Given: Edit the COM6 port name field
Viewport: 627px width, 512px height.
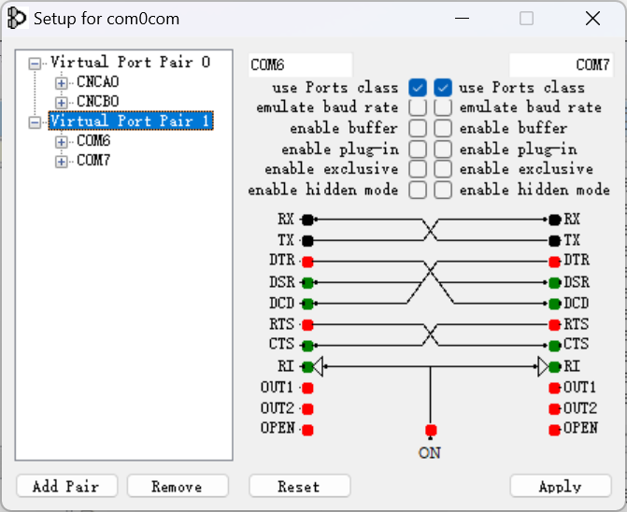Looking at the screenshot, I should click(300, 64).
